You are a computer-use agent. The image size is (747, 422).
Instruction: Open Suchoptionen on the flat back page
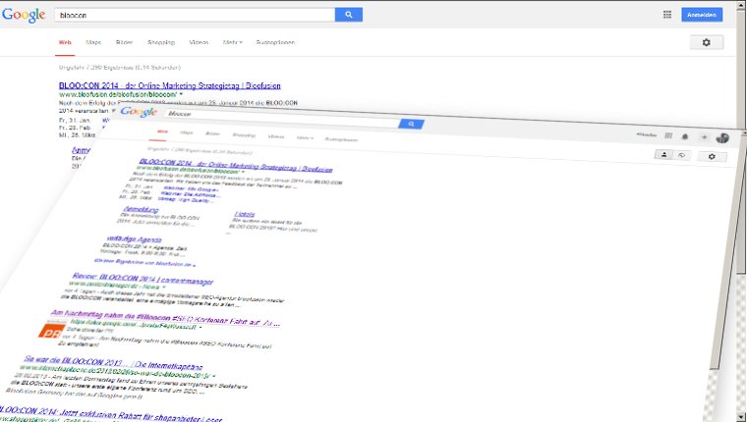coord(275,42)
